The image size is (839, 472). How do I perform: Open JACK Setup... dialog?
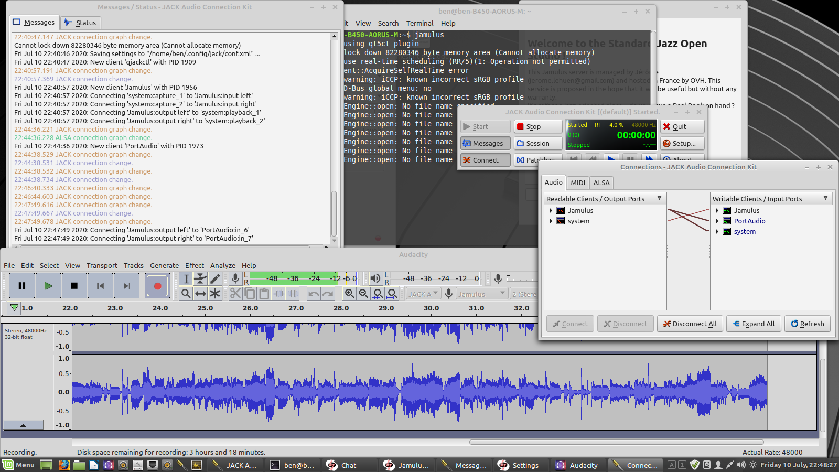tap(682, 143)
